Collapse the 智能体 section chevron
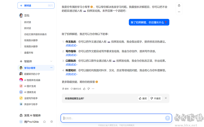The image size is (204, 127). point(51,61)
